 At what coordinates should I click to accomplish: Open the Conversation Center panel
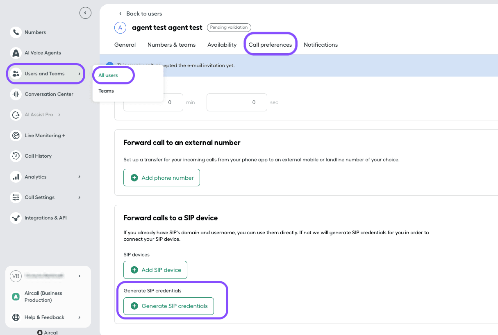16,94
